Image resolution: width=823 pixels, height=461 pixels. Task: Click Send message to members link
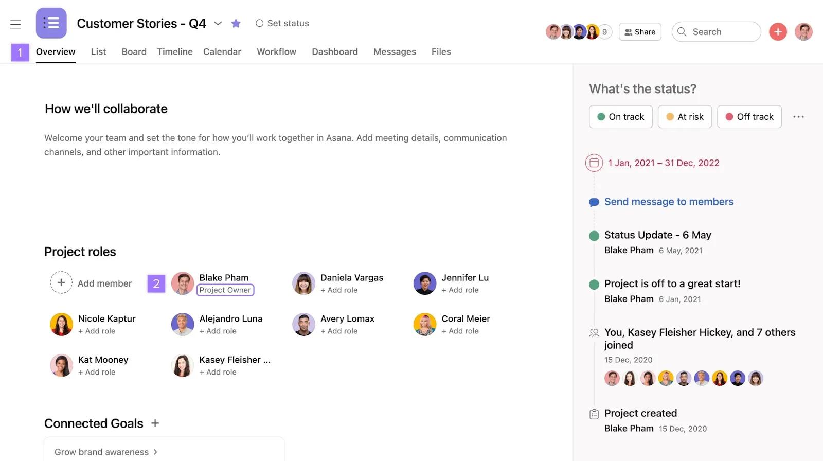[x=669, y=202]
